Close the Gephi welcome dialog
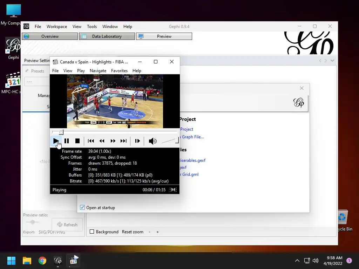359x269 pixels. click(x=302, y=88)
